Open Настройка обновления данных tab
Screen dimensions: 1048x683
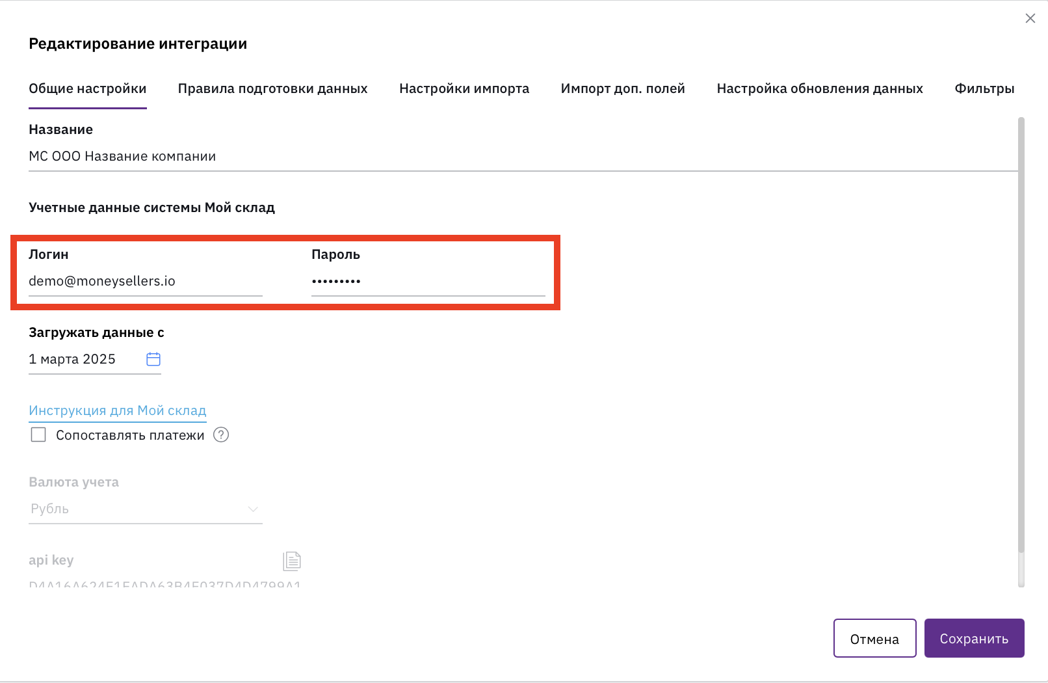(820, 88)
